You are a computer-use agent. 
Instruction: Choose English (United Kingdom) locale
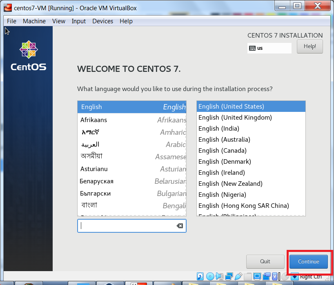tap(235, 118)
